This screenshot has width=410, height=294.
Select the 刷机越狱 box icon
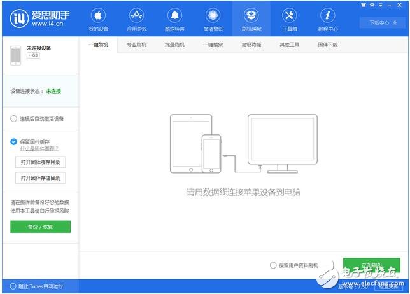coord(251,20)
